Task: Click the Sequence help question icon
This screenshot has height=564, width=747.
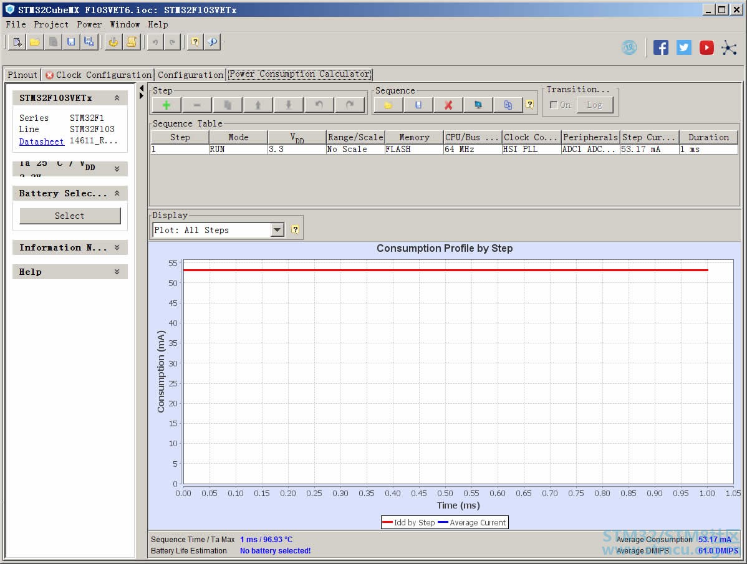Action: [x=530, y=105]
